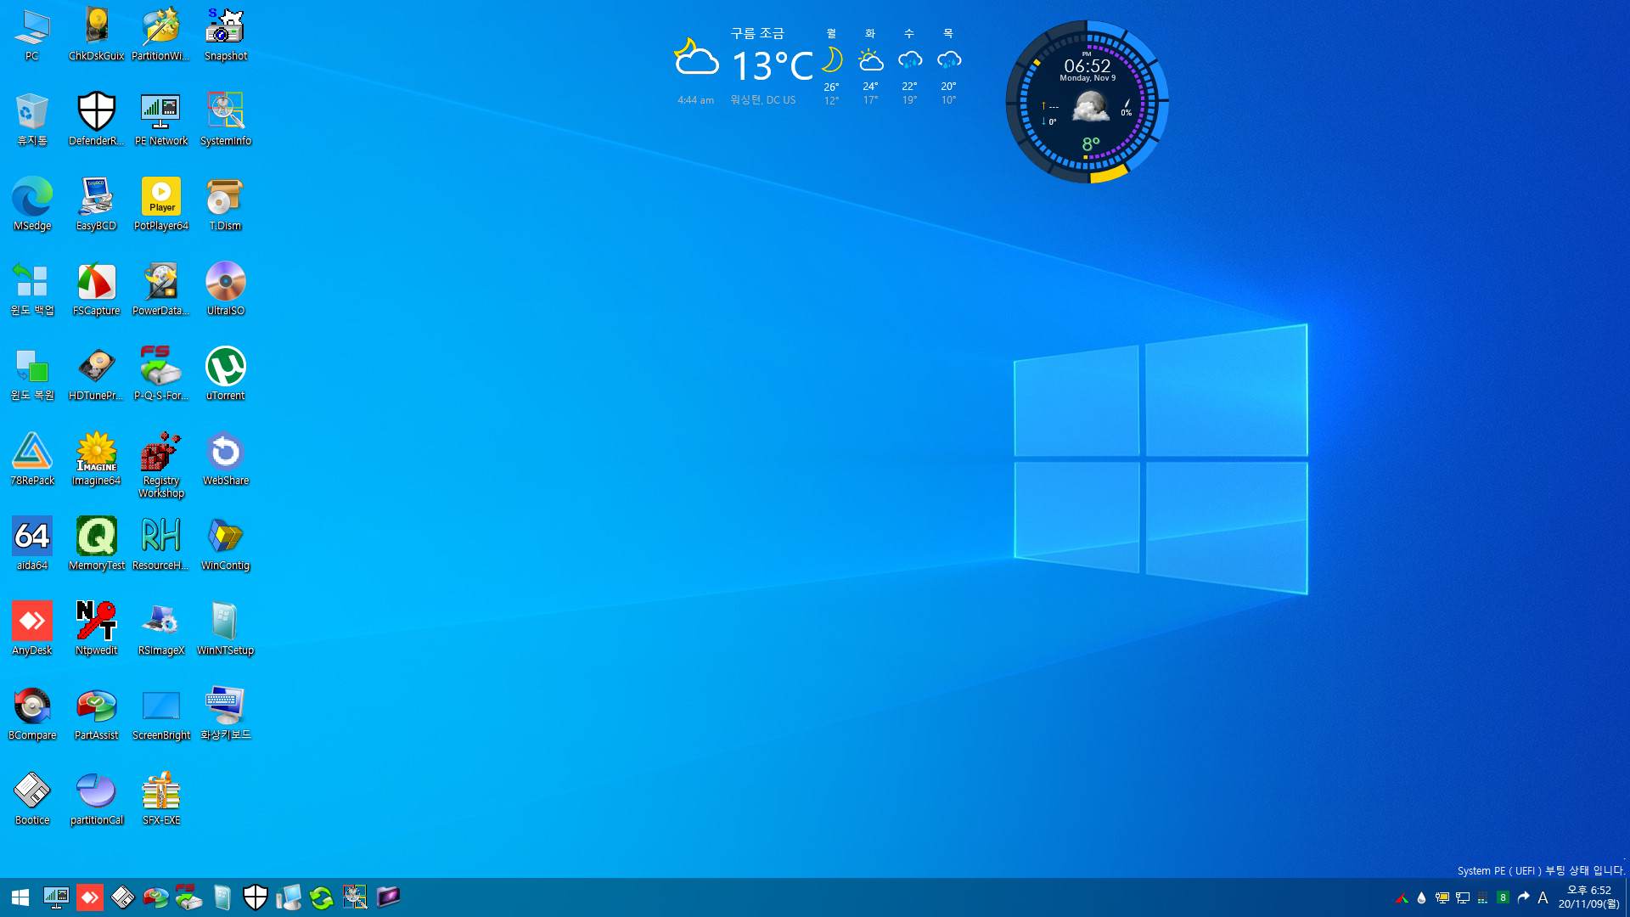Open the ResourceH... desktop icon
The image size is (1630, 917).
click(161, 544)
